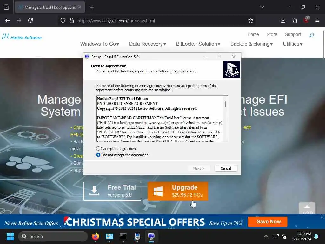Expand the BitLocker Solution menu
Screen dimensions: 325x244
click(198, 44)
